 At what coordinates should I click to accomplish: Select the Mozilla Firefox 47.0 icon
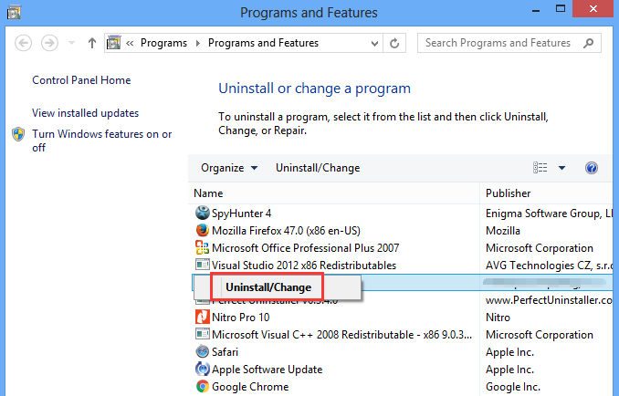pyautogui.click(x=202, y=231)
